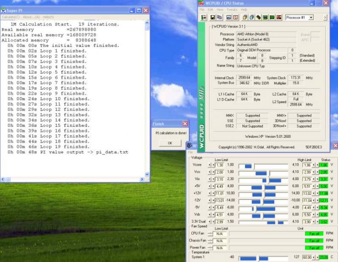
Task: Click the +12V voltage slider thumb
Action: click(x=264, y=195)
